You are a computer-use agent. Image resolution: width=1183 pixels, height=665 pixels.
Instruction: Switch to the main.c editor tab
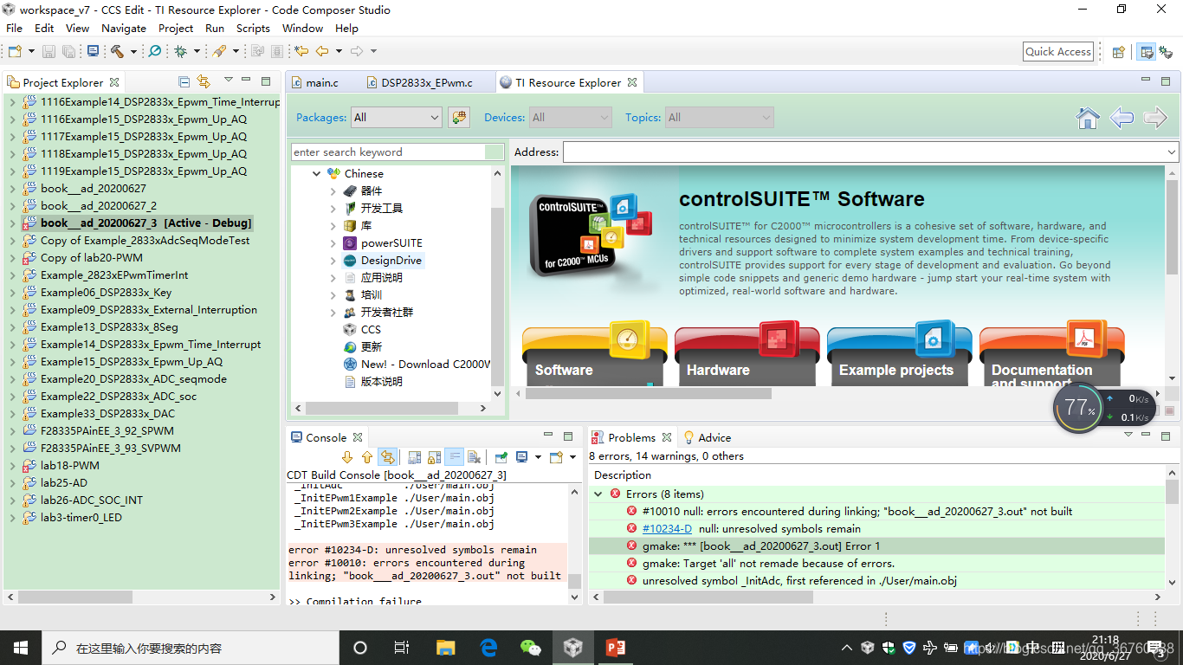click(321, 82)
